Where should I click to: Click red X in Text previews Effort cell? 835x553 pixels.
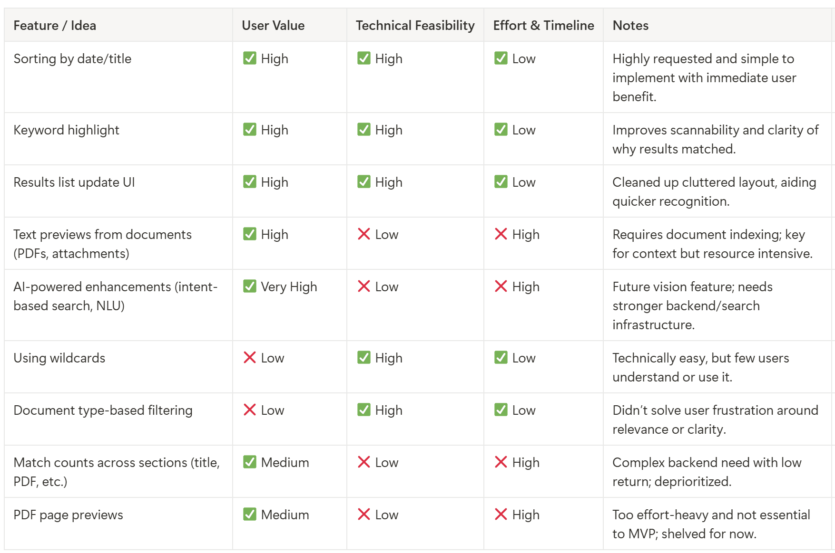[501, 234]
